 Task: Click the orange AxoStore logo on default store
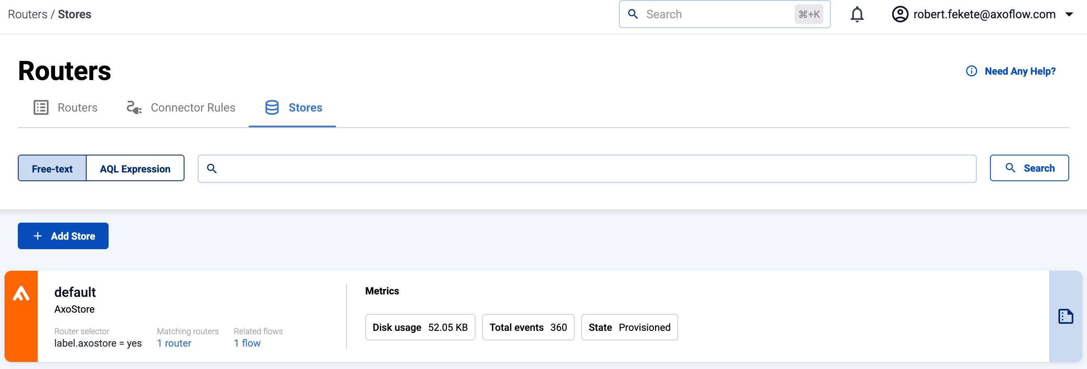pyautogui.click(x=21, y=294)
